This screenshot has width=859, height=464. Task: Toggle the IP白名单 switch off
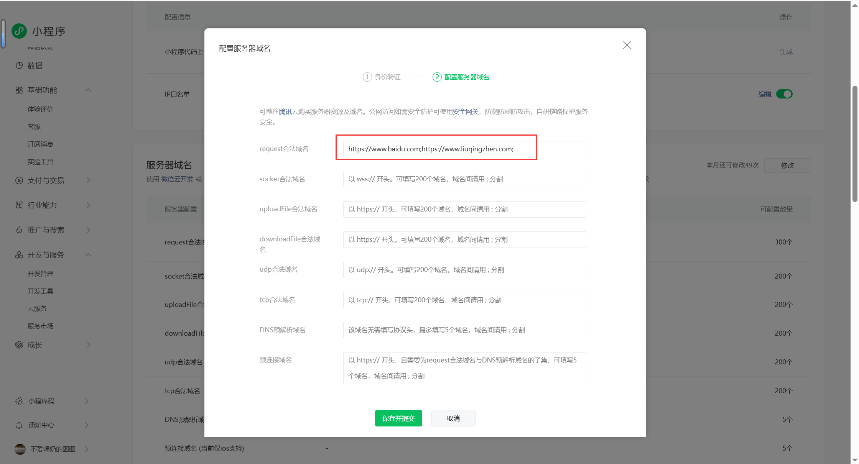click(x=784, y=94)
